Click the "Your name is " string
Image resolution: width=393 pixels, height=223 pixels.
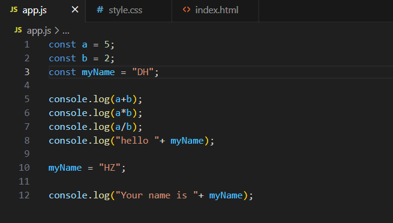[157, 195]
